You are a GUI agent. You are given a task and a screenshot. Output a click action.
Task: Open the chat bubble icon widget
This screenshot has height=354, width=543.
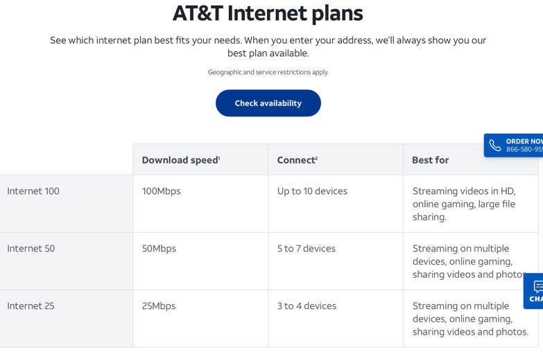[x=538, y=287]
